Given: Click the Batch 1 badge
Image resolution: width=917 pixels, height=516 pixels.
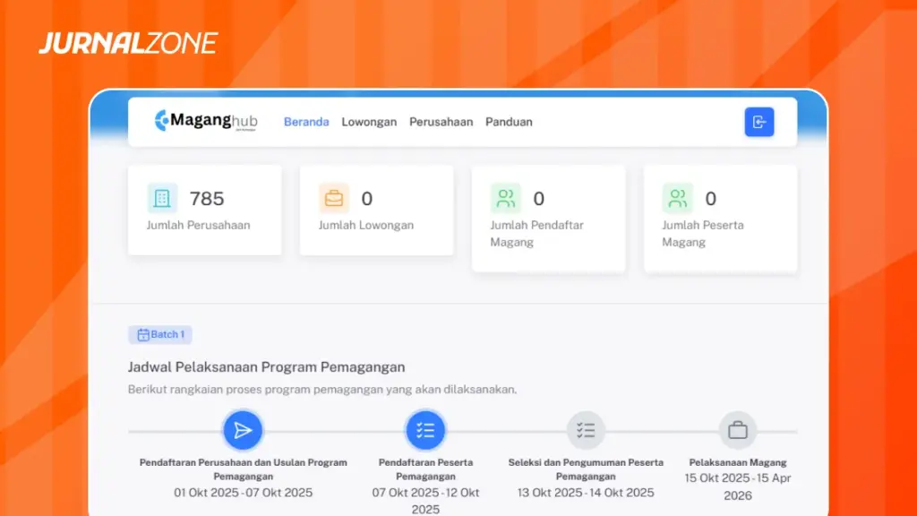Looking at the screenshot, I should [159, 334].
